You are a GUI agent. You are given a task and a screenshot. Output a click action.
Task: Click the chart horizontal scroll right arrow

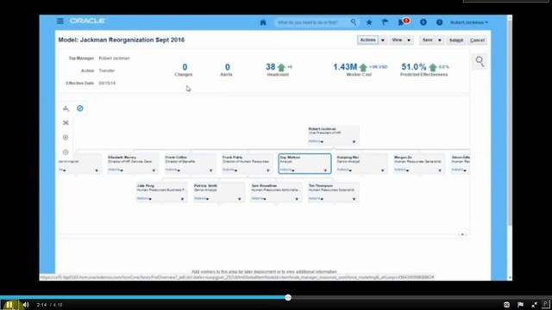click(462, 234)
